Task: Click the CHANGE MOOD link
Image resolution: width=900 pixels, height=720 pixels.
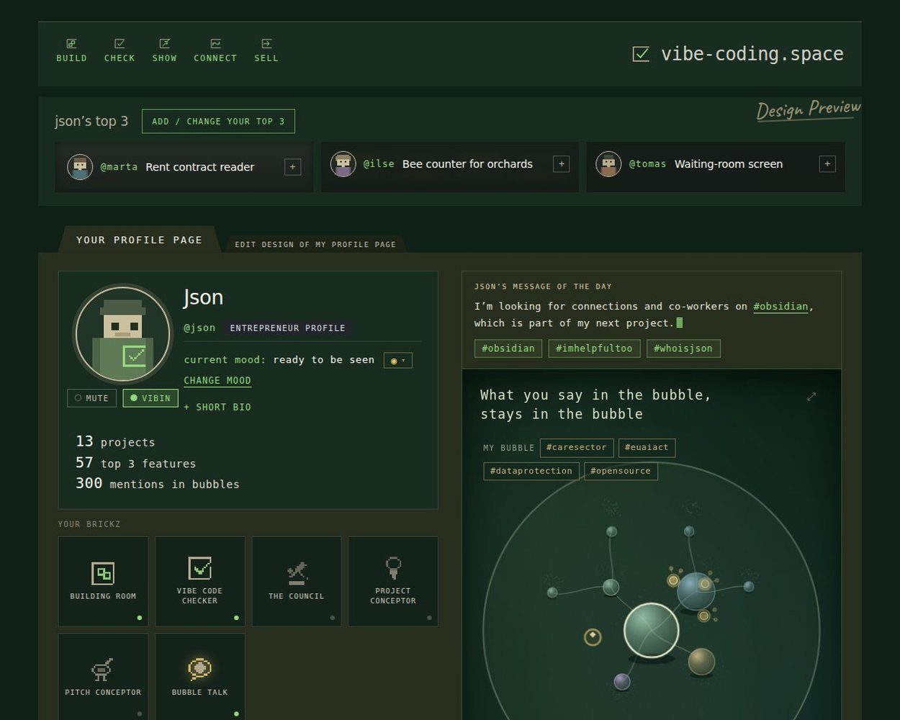Action: point(217,381)
